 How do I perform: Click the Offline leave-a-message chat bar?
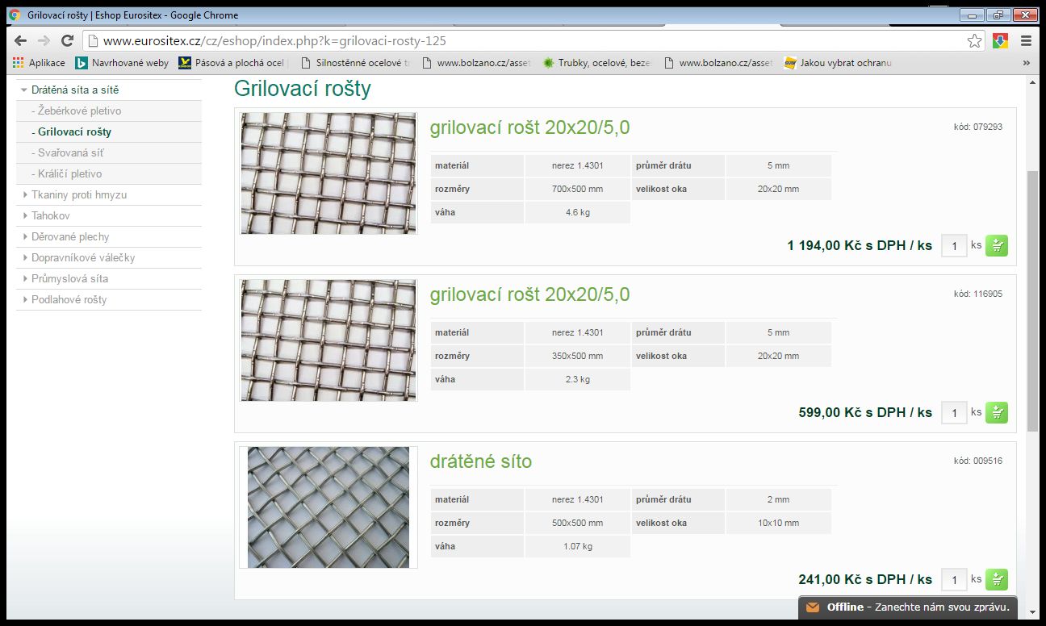[906, 607]
